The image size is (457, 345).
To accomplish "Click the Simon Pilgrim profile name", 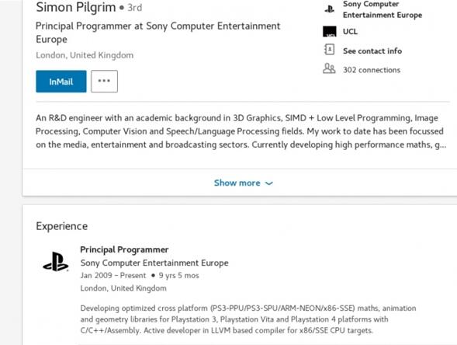I will click(x=76, y=7).
